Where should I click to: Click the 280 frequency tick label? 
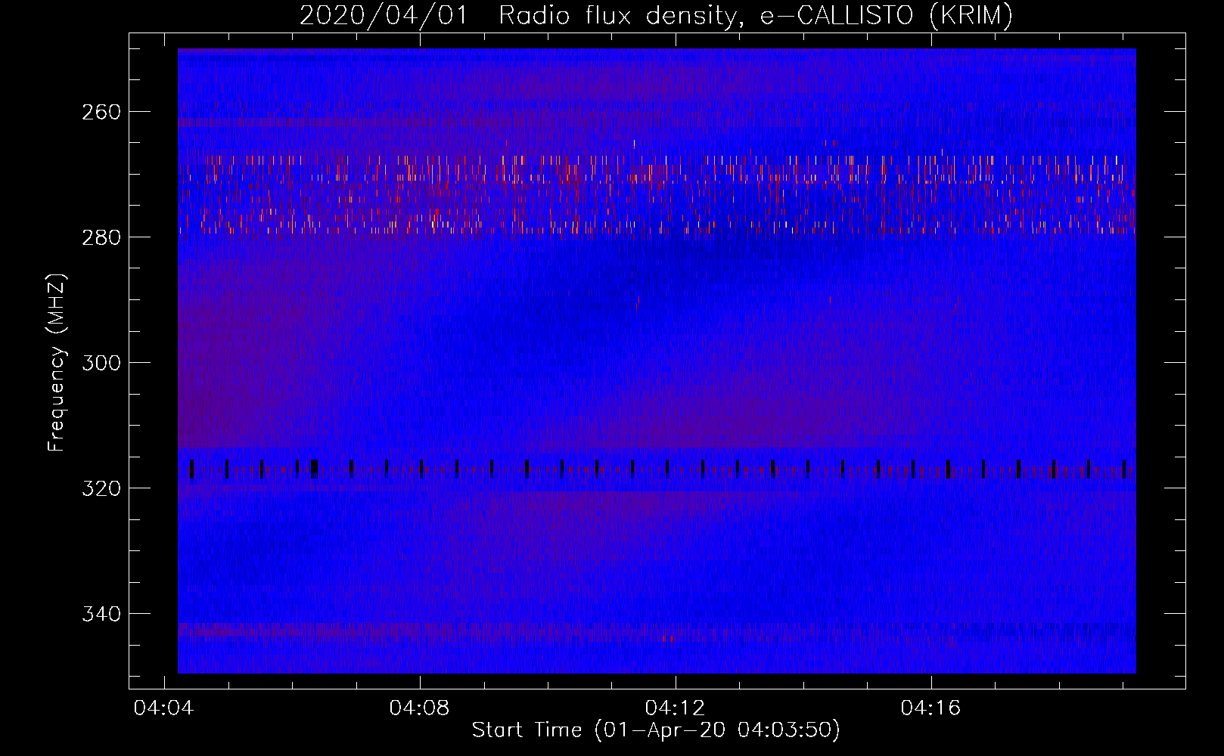coord(101,237)
